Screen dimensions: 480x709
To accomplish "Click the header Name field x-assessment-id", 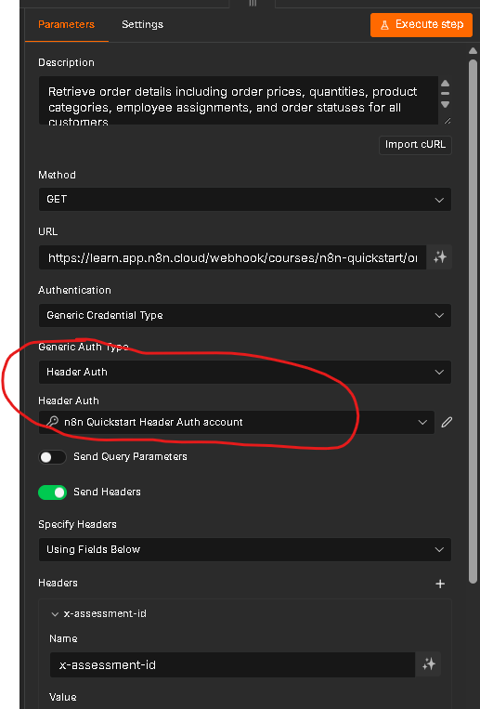I will [232, 664].
